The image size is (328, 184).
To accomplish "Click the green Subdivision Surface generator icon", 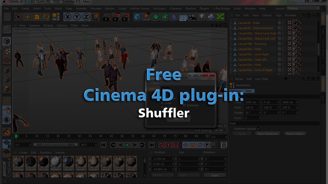I will coord(156,17).
